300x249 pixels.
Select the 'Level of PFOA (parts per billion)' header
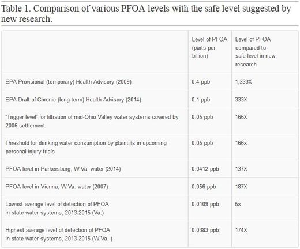(x=209, y=48)
